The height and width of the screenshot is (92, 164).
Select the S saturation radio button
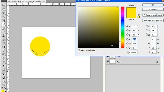(x=127, y=30)
